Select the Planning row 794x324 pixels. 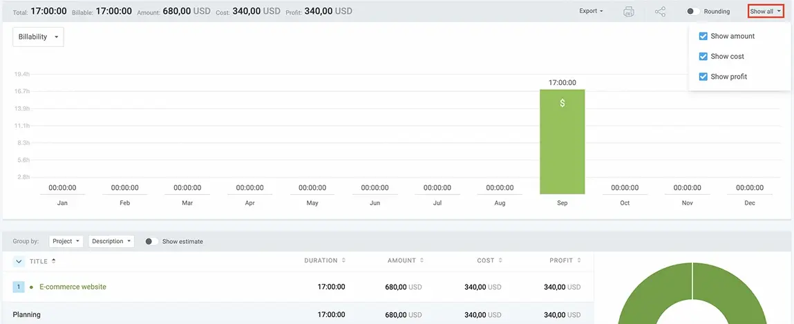[298, 314]
